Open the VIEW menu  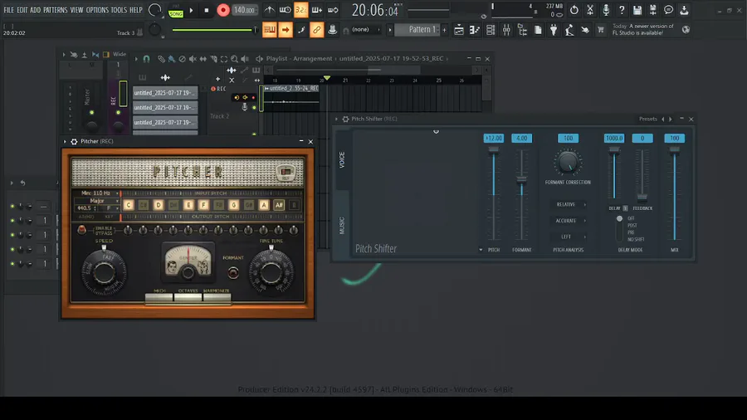(x=76, y=9)
